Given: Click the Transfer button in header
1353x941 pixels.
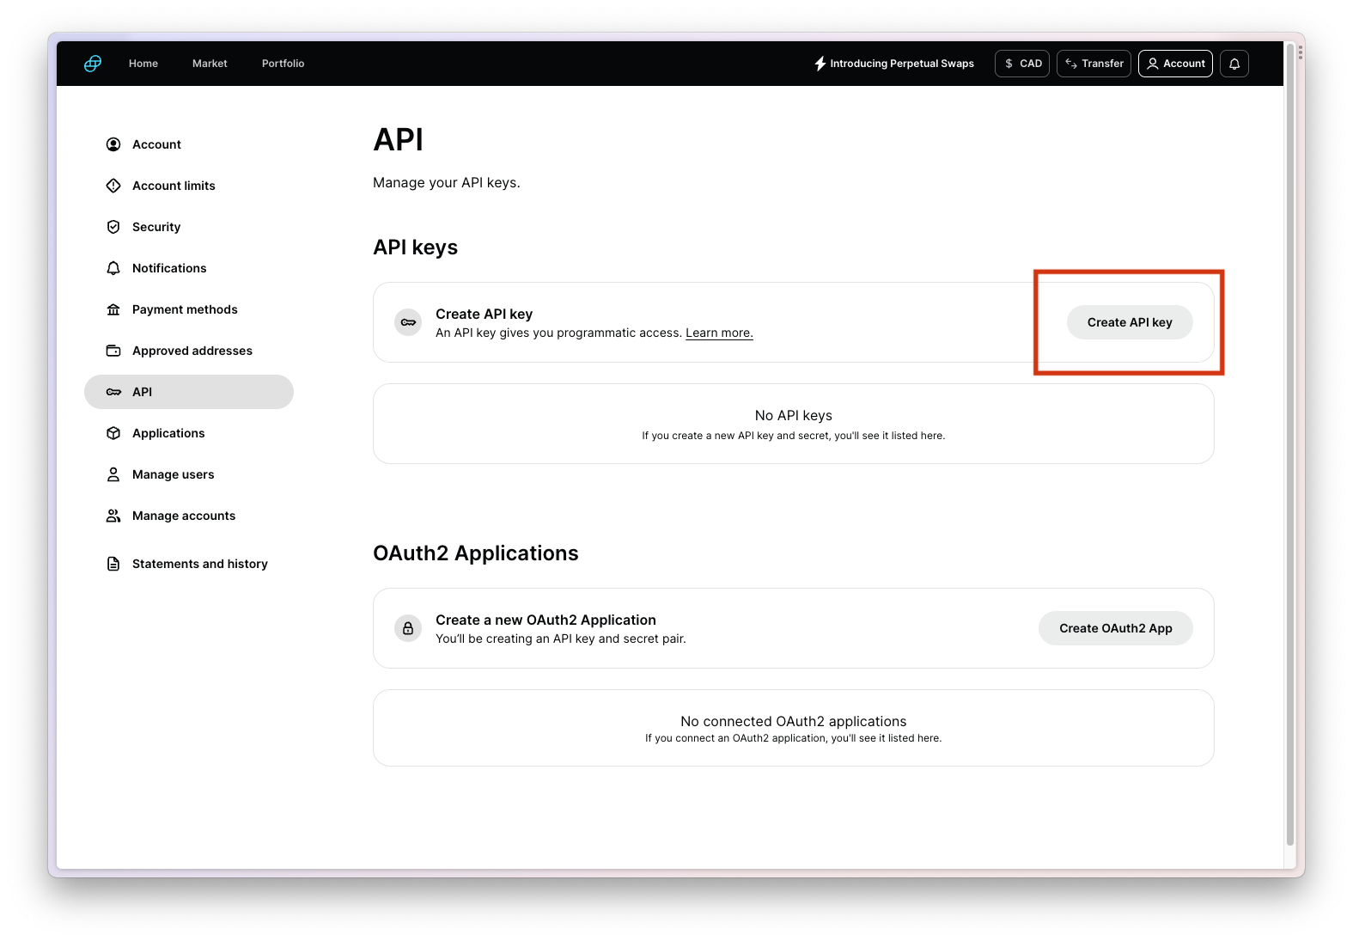Looking at the screenshot, I should [x=1094, y=64].
